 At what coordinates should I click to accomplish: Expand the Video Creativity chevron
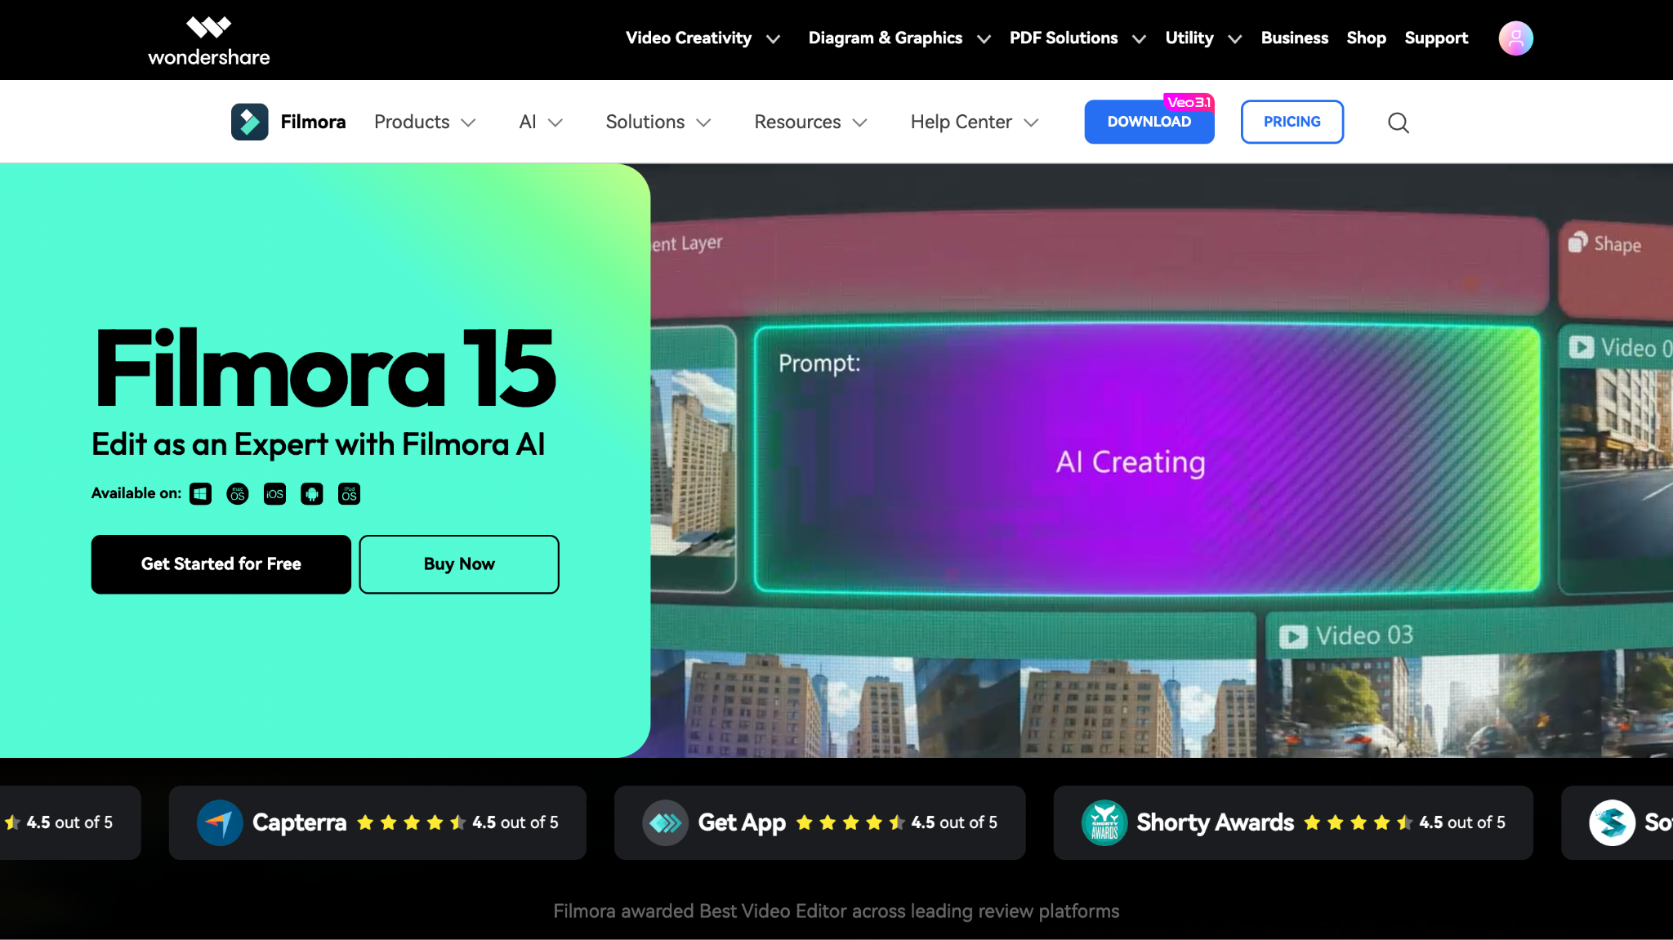773,39
